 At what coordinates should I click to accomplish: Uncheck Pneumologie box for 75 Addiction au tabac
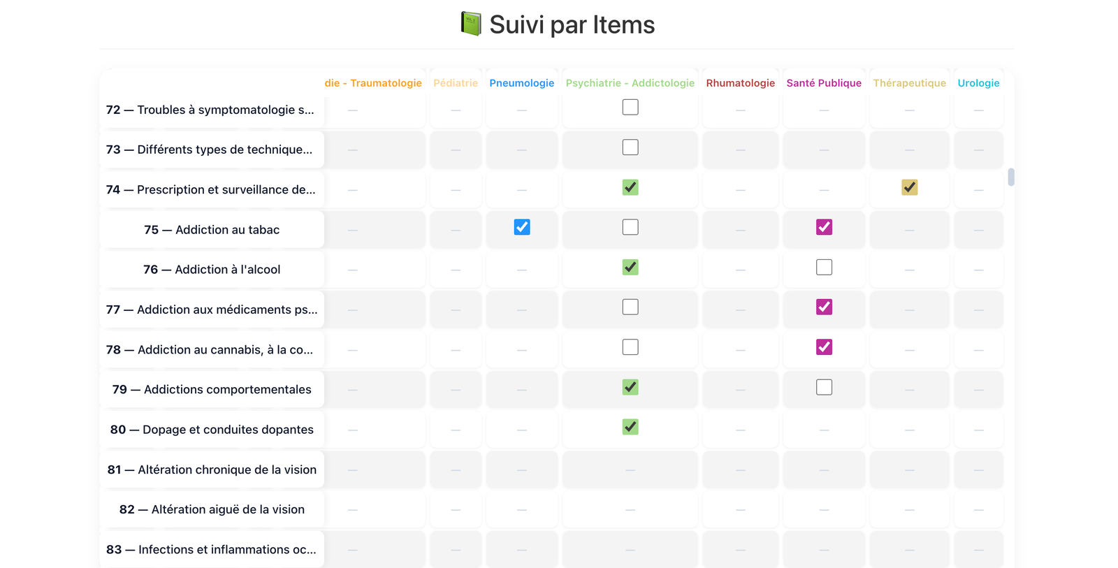(522, 227)
